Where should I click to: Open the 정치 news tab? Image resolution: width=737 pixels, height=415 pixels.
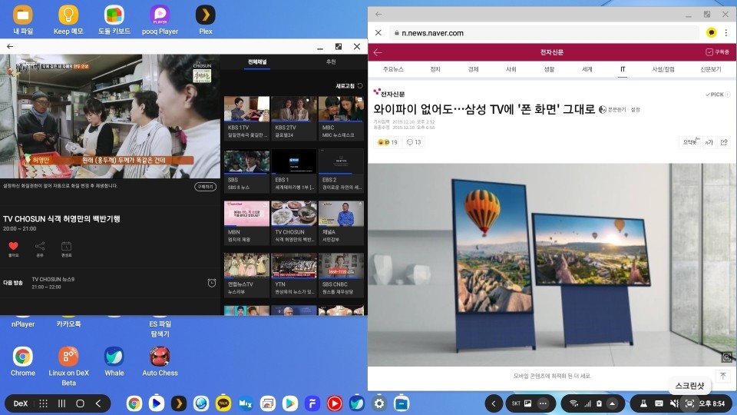coord(435,69)
